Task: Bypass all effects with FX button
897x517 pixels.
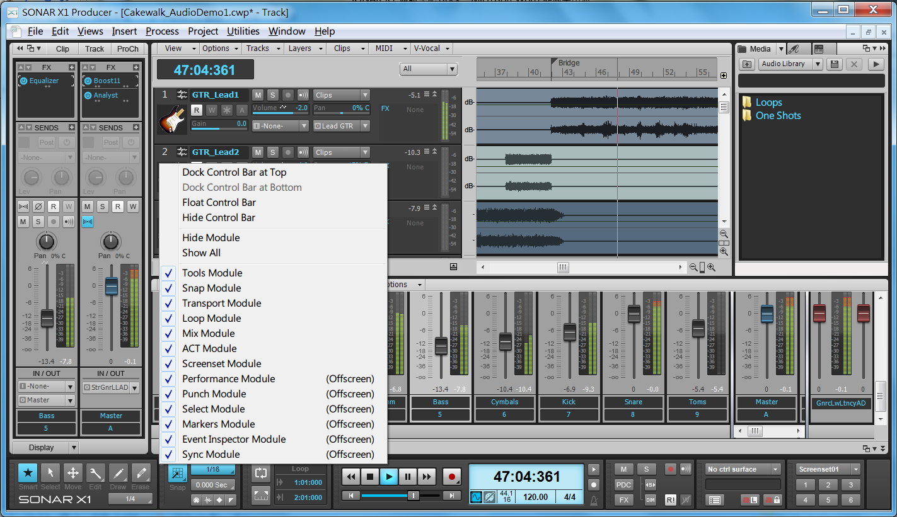Action: tap(623, 500)
